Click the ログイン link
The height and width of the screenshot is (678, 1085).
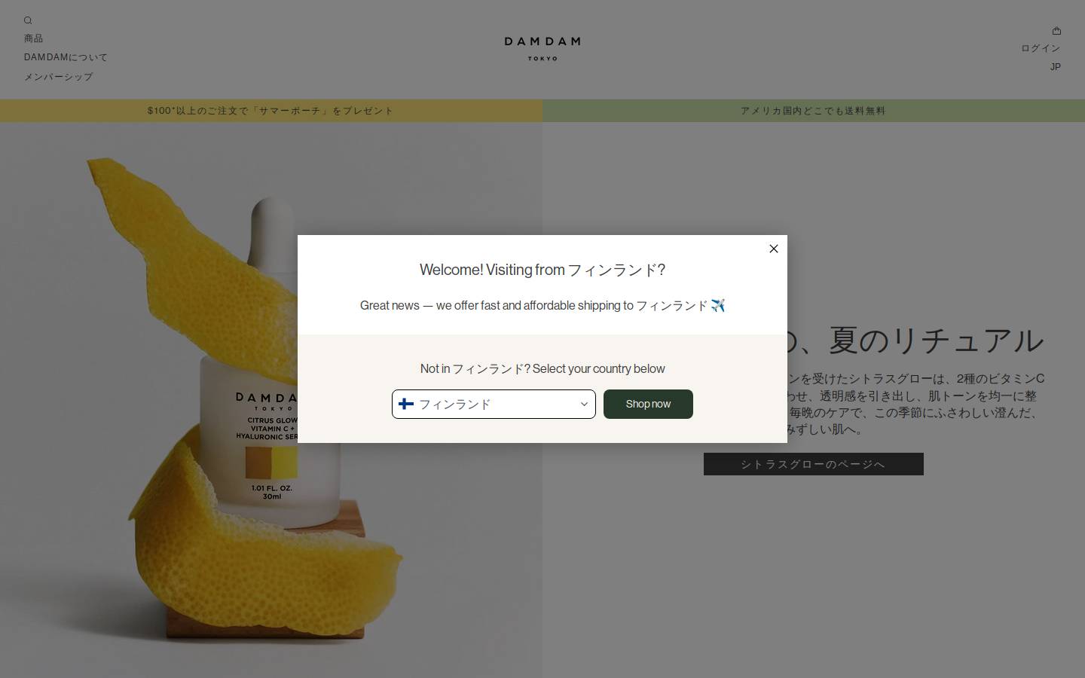(1041, 48)
